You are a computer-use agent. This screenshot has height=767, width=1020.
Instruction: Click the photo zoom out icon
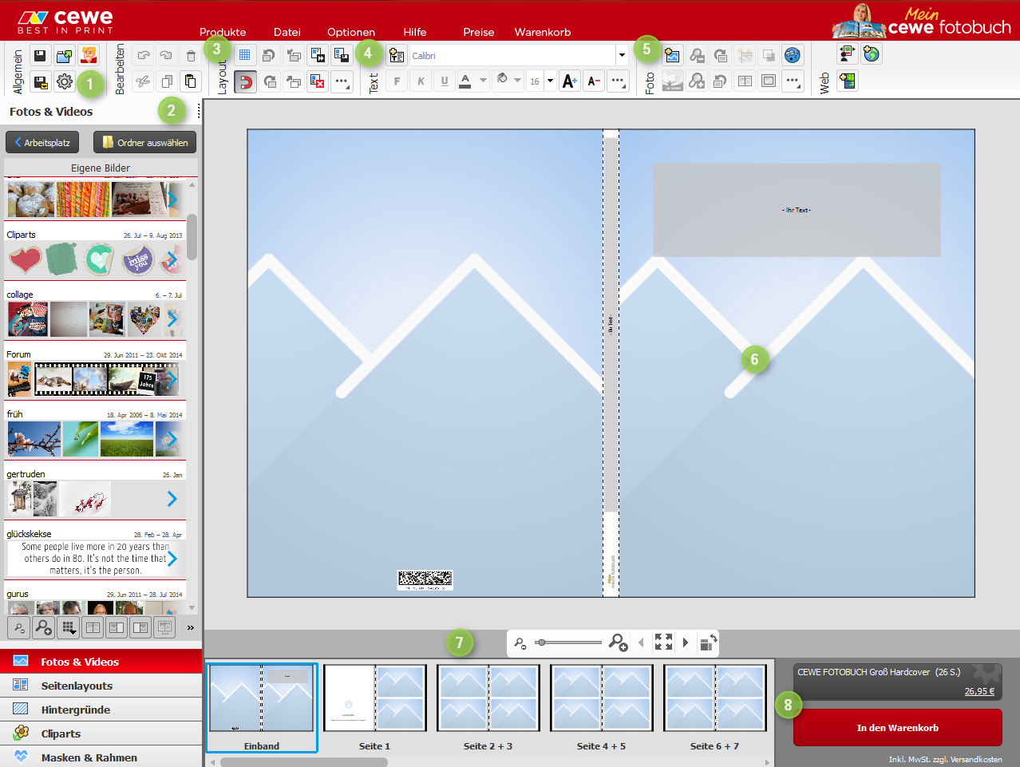[697, 55]
